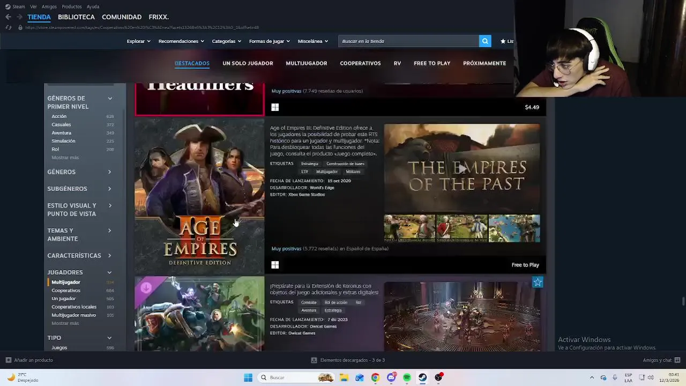This screenshot has width=686, height=386.
Task: Toggle the Casuales genre filter
Action: coord(61,124)
